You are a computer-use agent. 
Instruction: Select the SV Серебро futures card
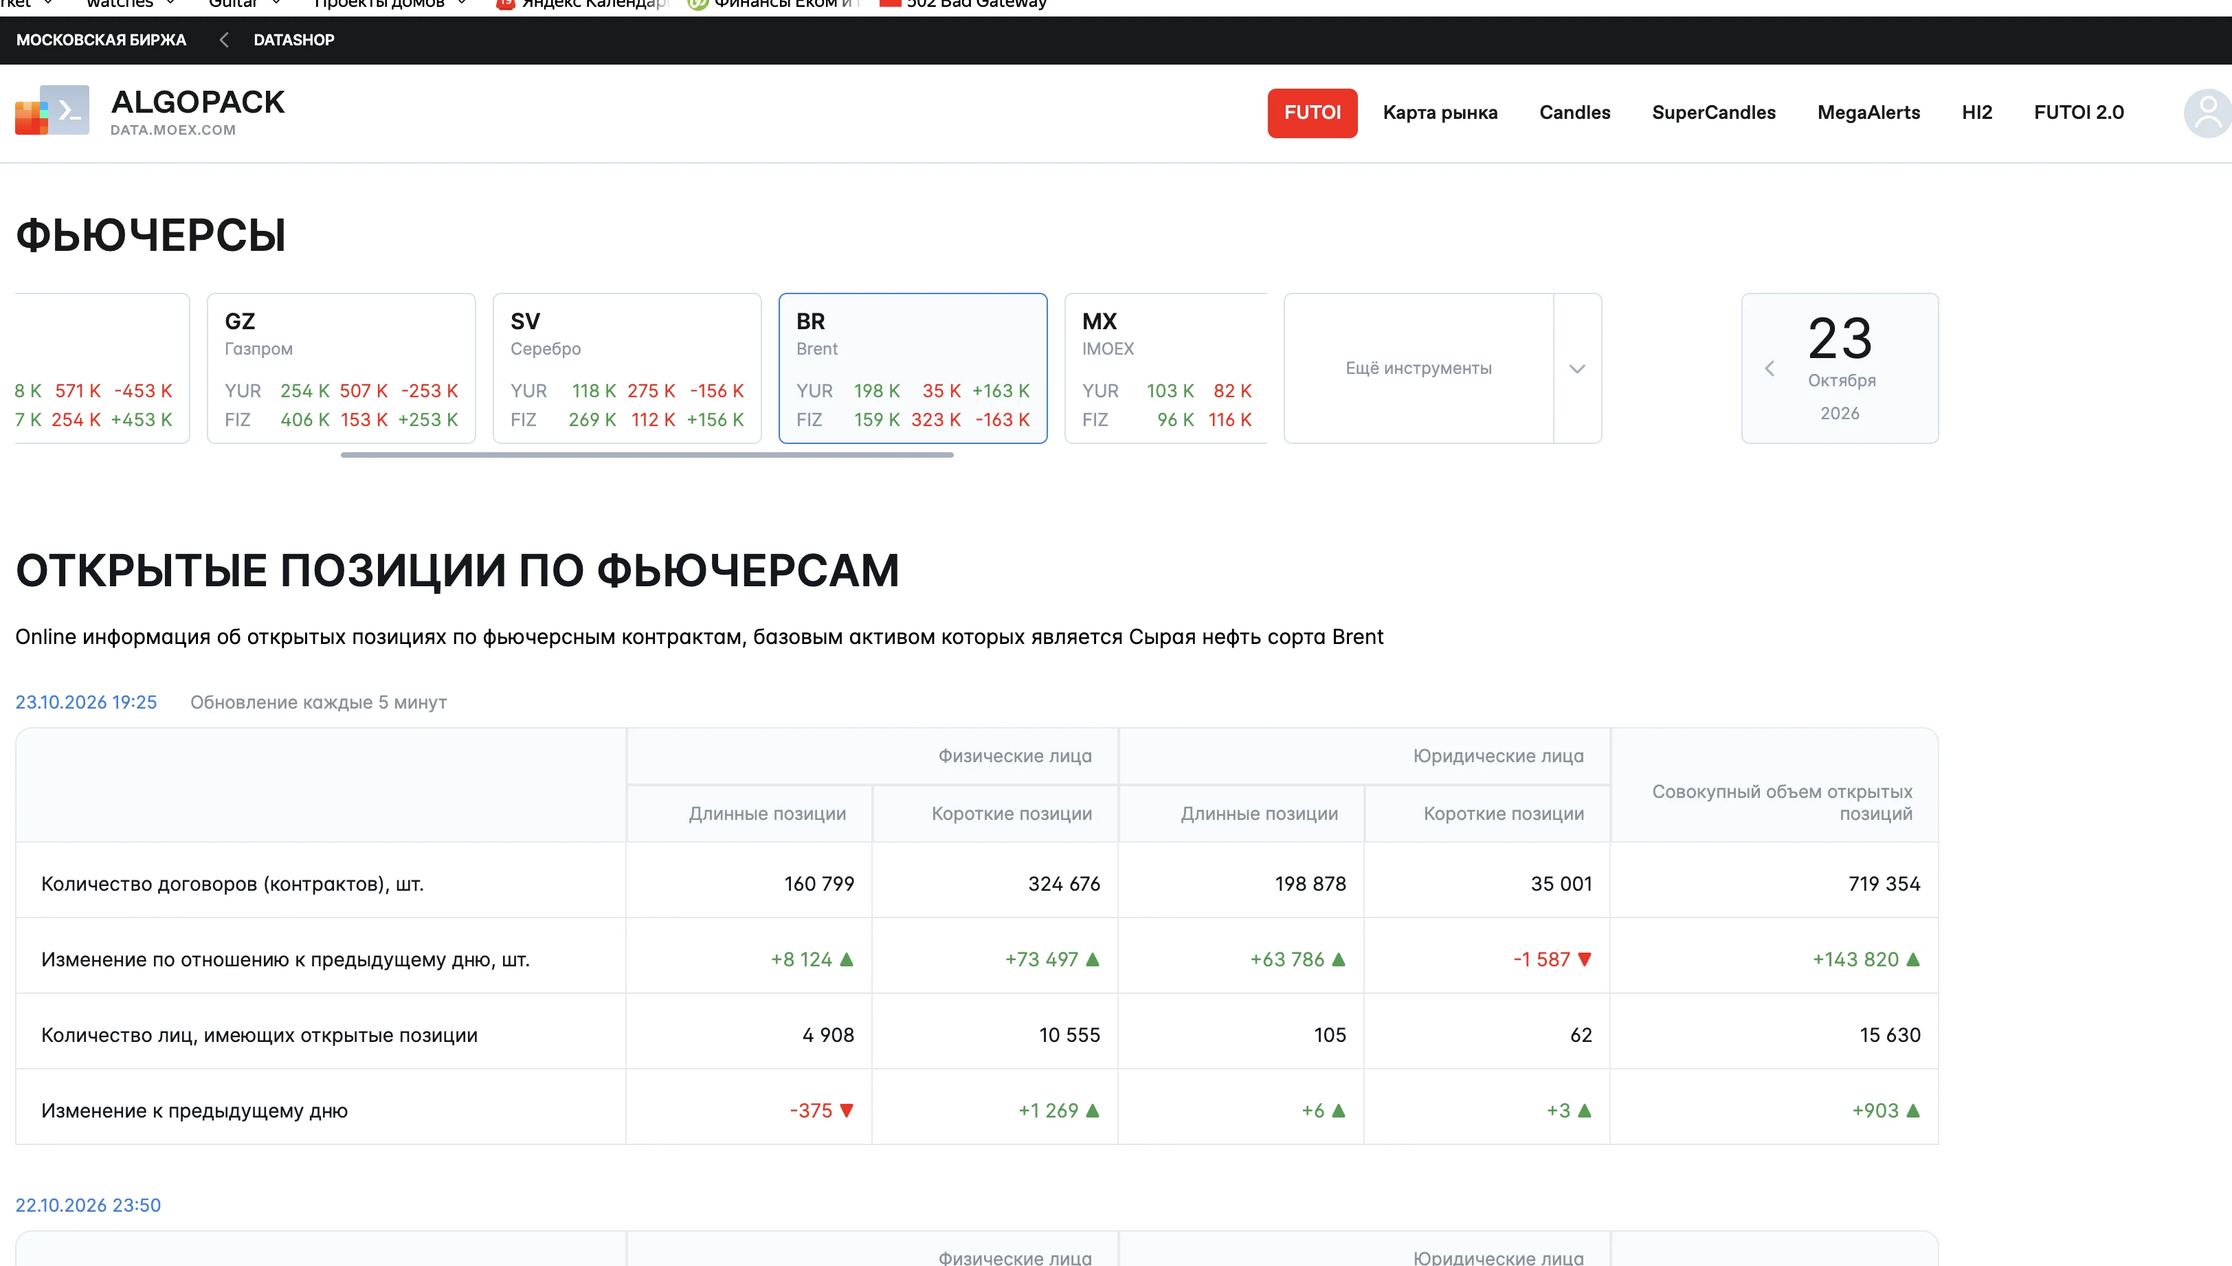click(627, 368)
